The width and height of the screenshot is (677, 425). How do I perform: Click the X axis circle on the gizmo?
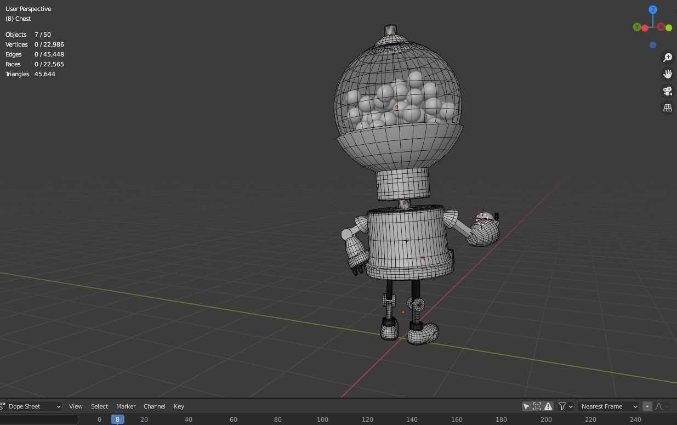pyautogui.click(x=661, y=27)
